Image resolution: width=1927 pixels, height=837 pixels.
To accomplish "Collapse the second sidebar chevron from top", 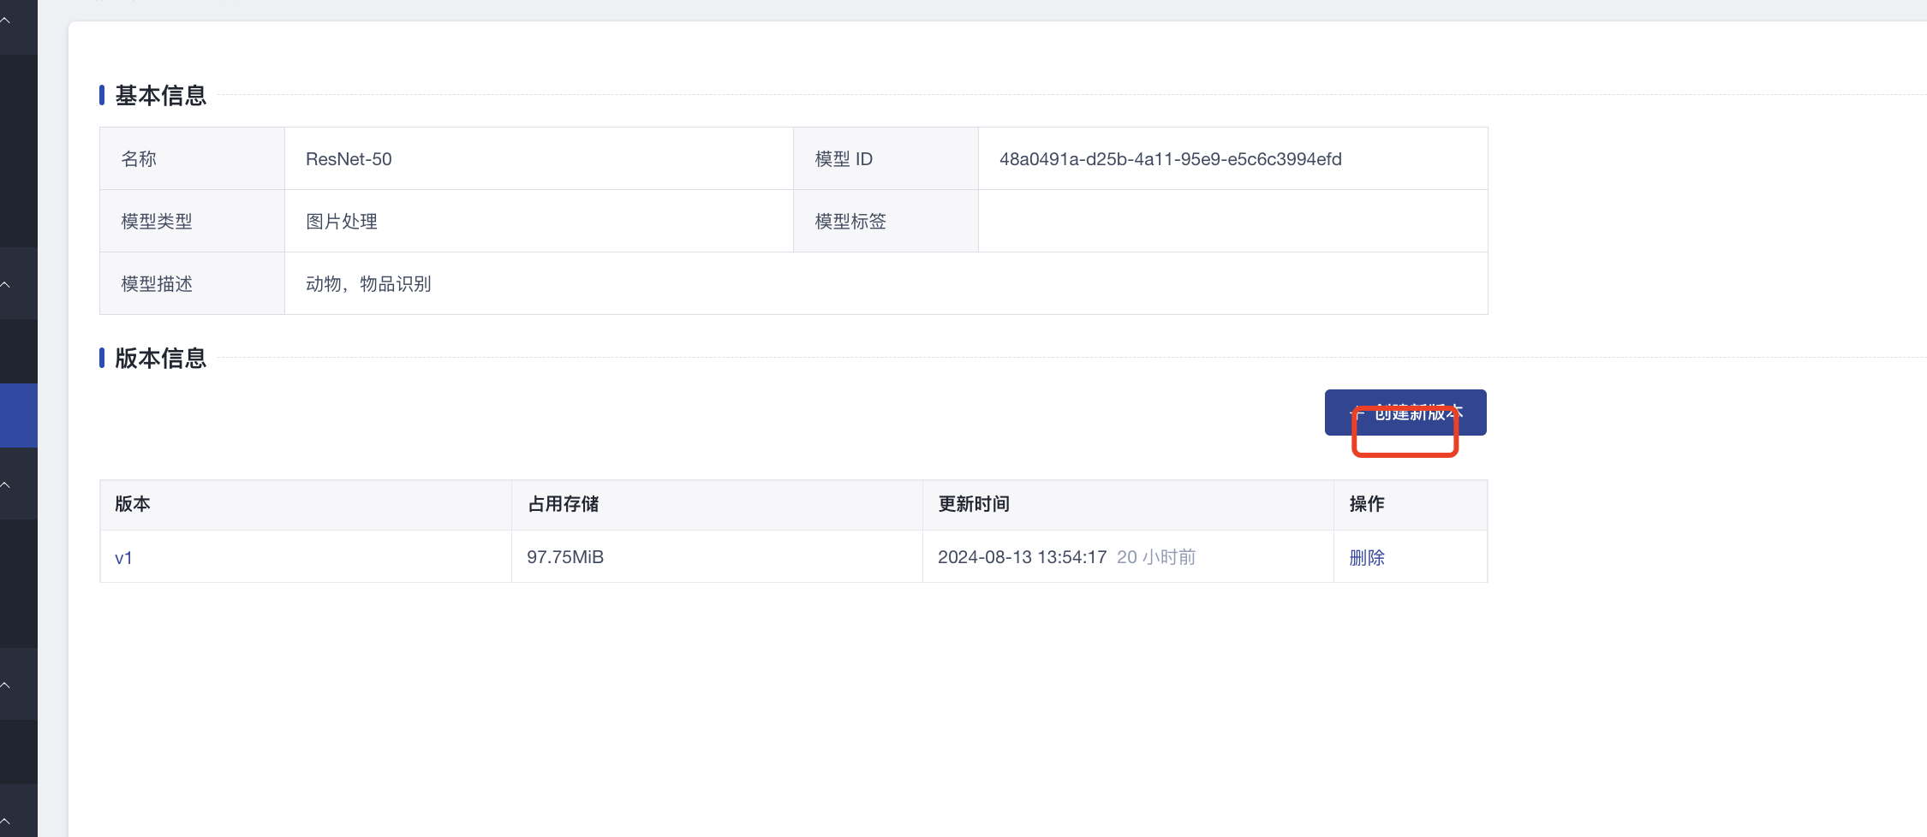I will 6,284.
